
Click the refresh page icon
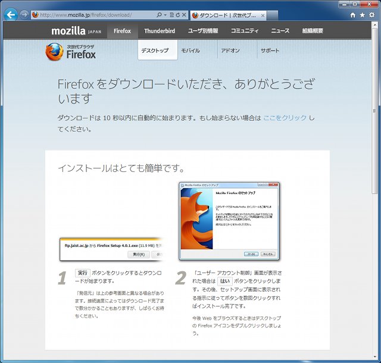tap(177, 15)
